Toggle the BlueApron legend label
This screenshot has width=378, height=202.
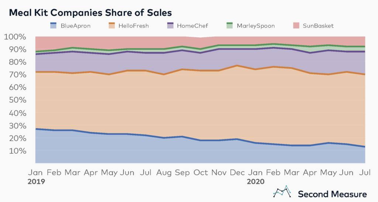click(75, 26)
